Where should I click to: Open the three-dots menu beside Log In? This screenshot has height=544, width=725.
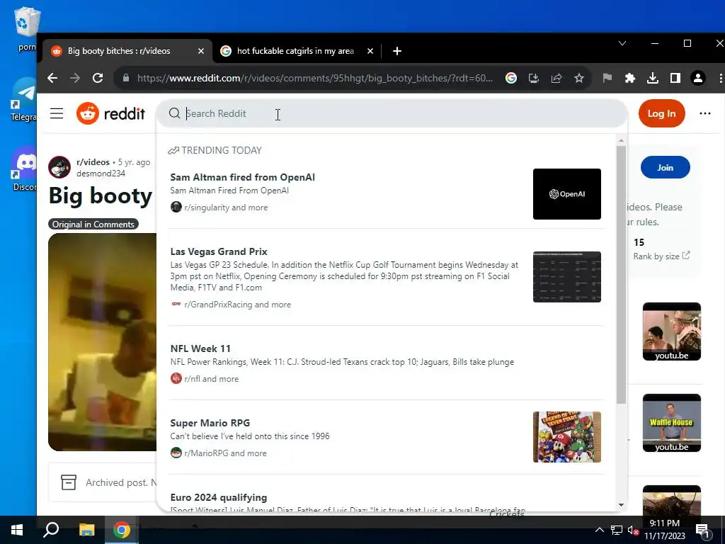(x=704, y=113)
